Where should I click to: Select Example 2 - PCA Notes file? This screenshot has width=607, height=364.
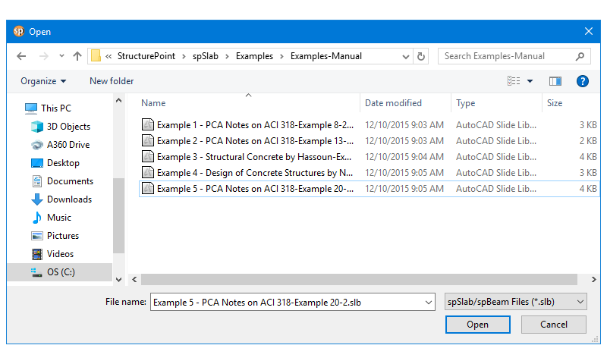(x=370, y=141)
